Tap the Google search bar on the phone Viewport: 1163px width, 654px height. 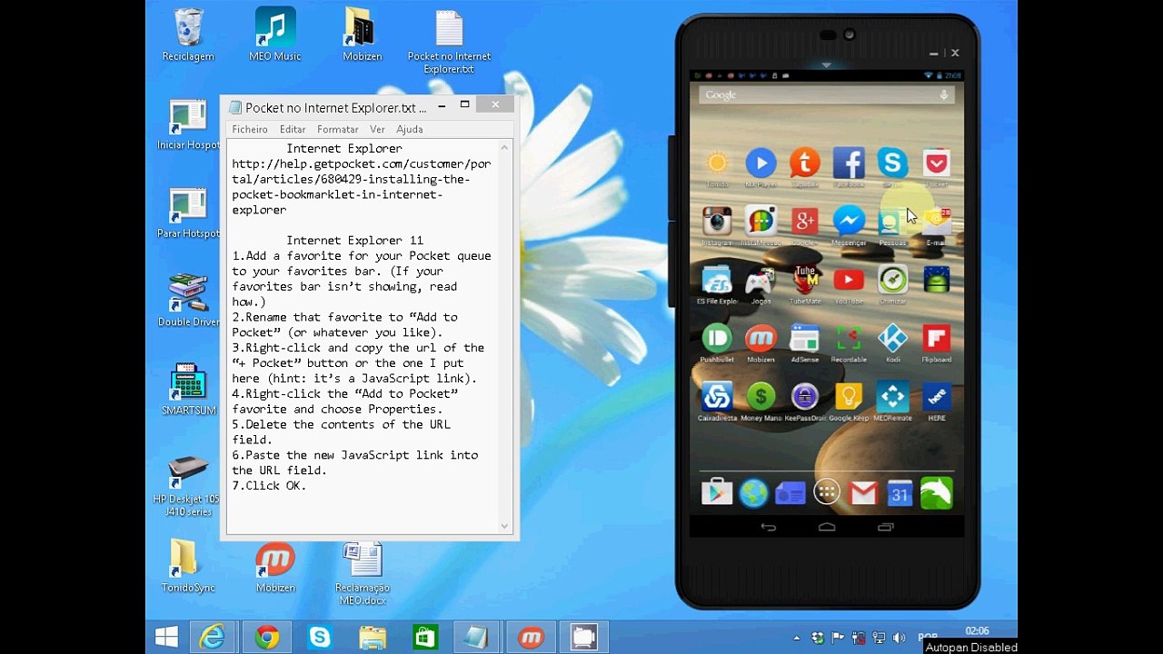coord(827,94)
